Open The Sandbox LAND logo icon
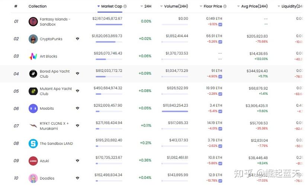Screen dimensions: 308x186 pyautogui.click(x=33, y=143)
